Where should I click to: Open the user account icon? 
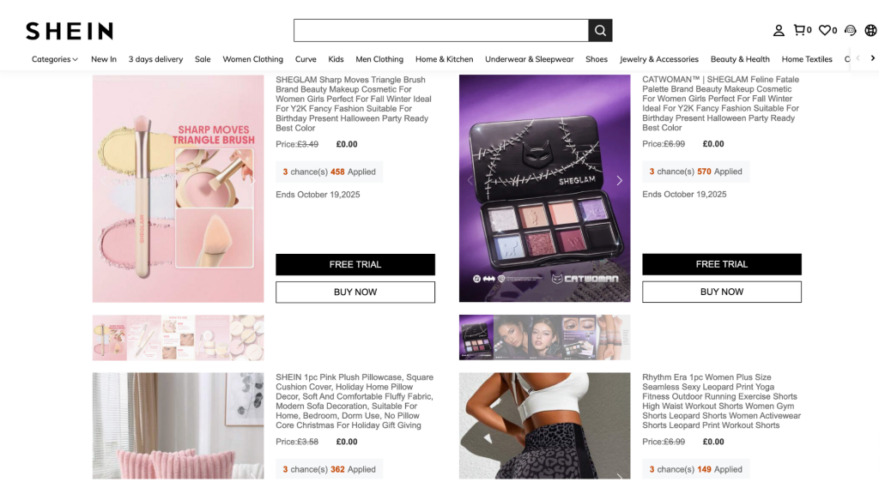click(779, 31)
